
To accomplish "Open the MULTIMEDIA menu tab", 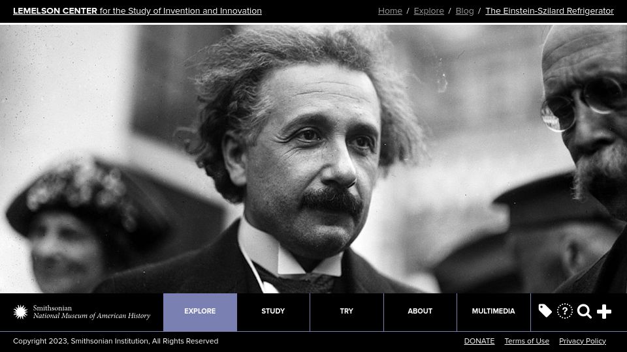I will (x=494, y=312).
